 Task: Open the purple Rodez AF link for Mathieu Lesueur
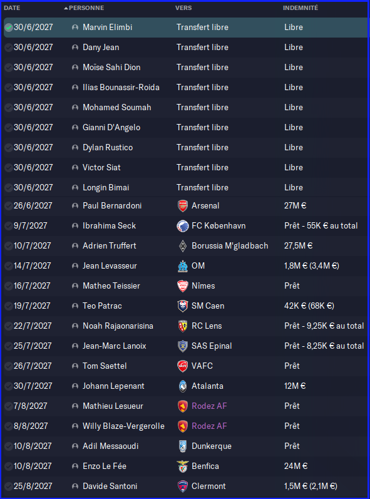coord(209,406)
